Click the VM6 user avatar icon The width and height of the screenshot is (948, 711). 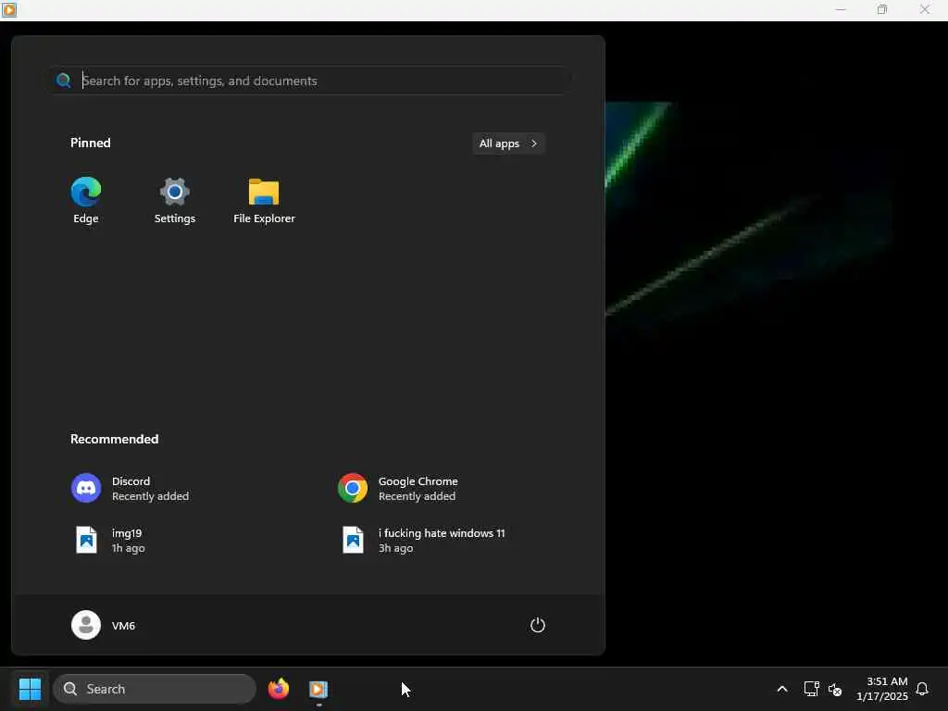(x=86, y=625)
